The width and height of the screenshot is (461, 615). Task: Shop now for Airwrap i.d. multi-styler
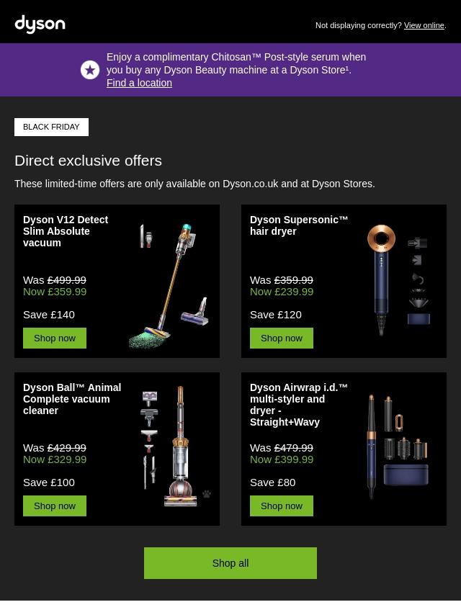point(282,506)
